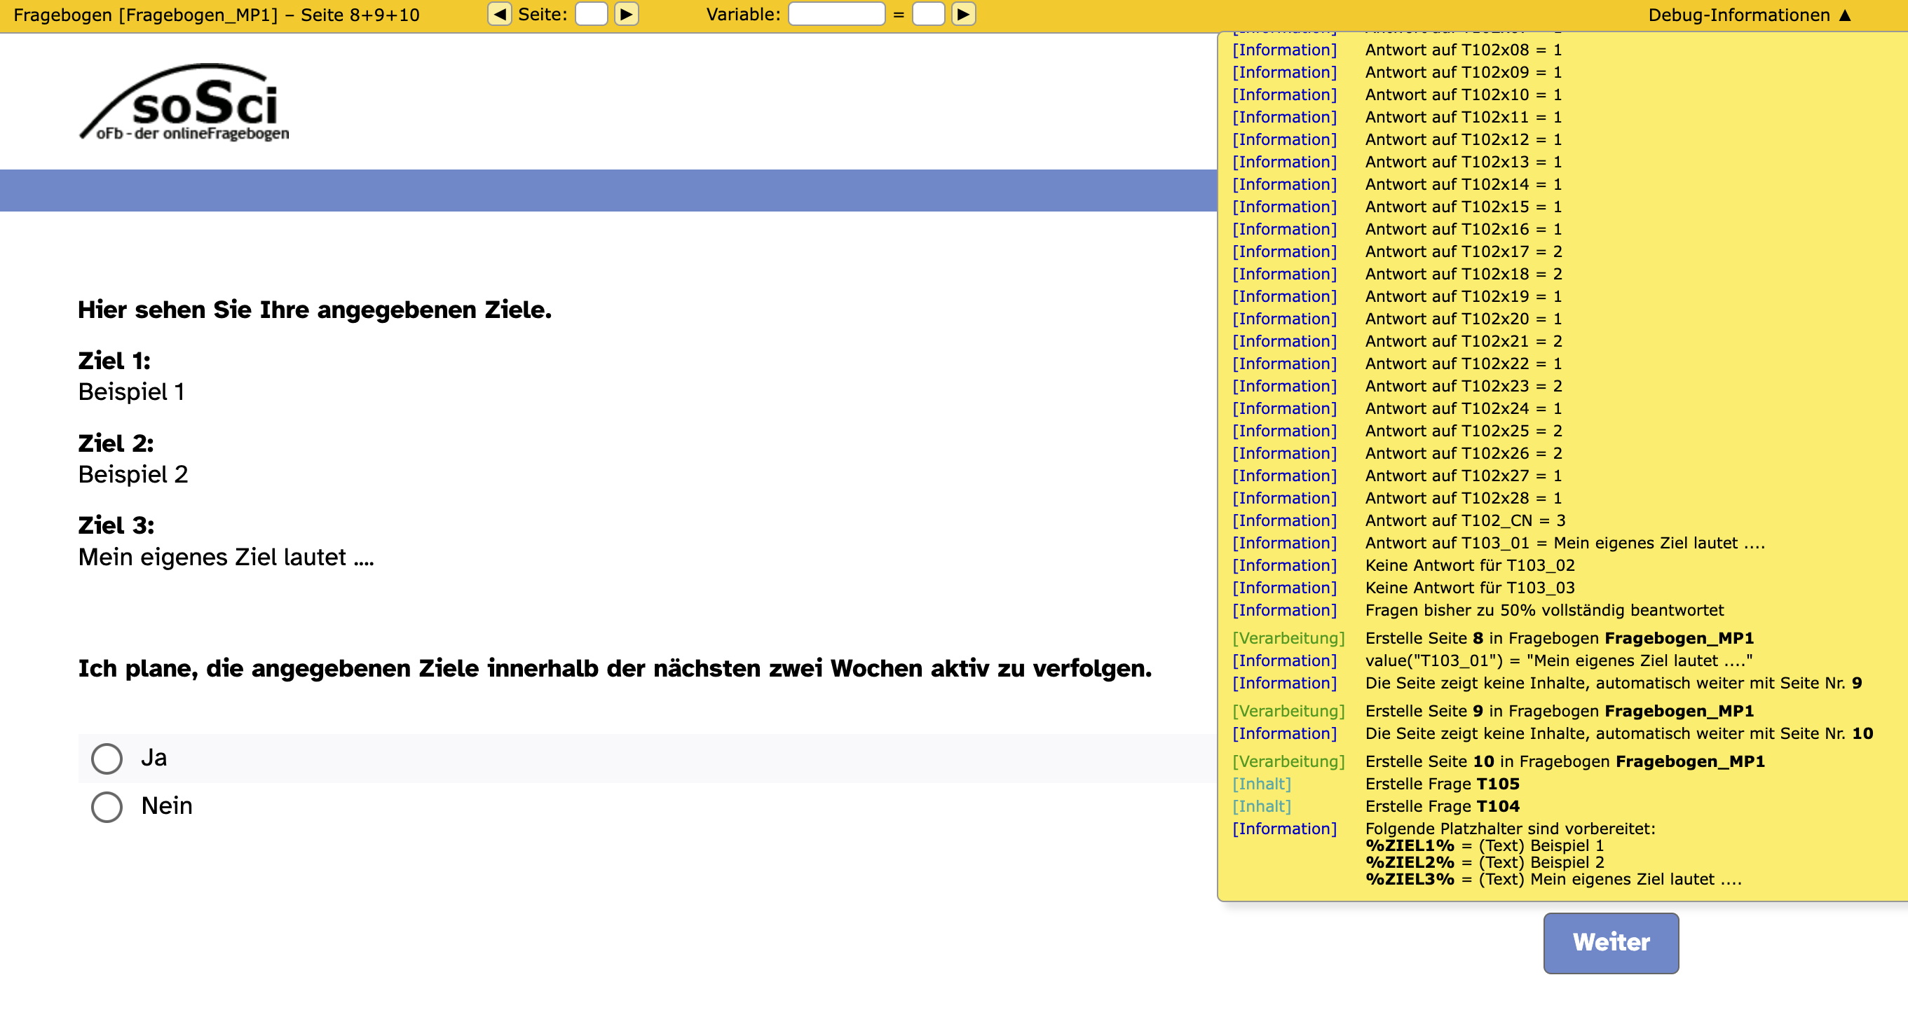Select the Ja radio option
The width and height of the screenshot is (1908, 1010).
(x=107, y=759)
